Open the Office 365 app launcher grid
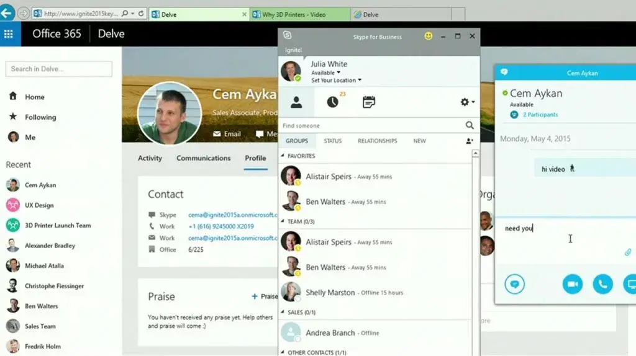 (x=9, y=34)
